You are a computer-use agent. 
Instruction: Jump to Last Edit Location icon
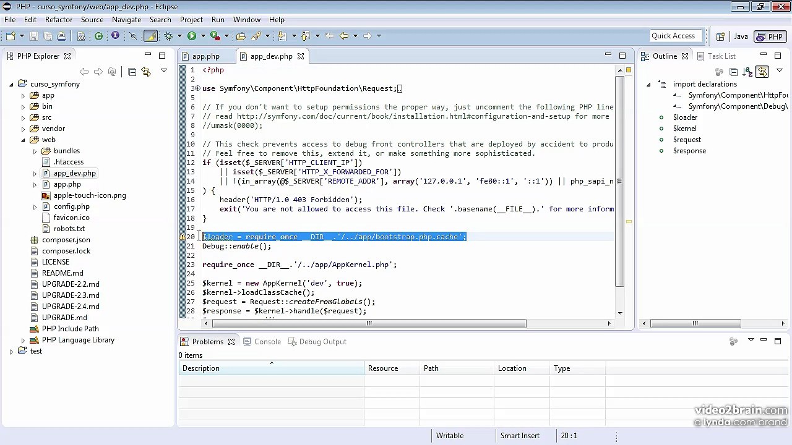328,36
